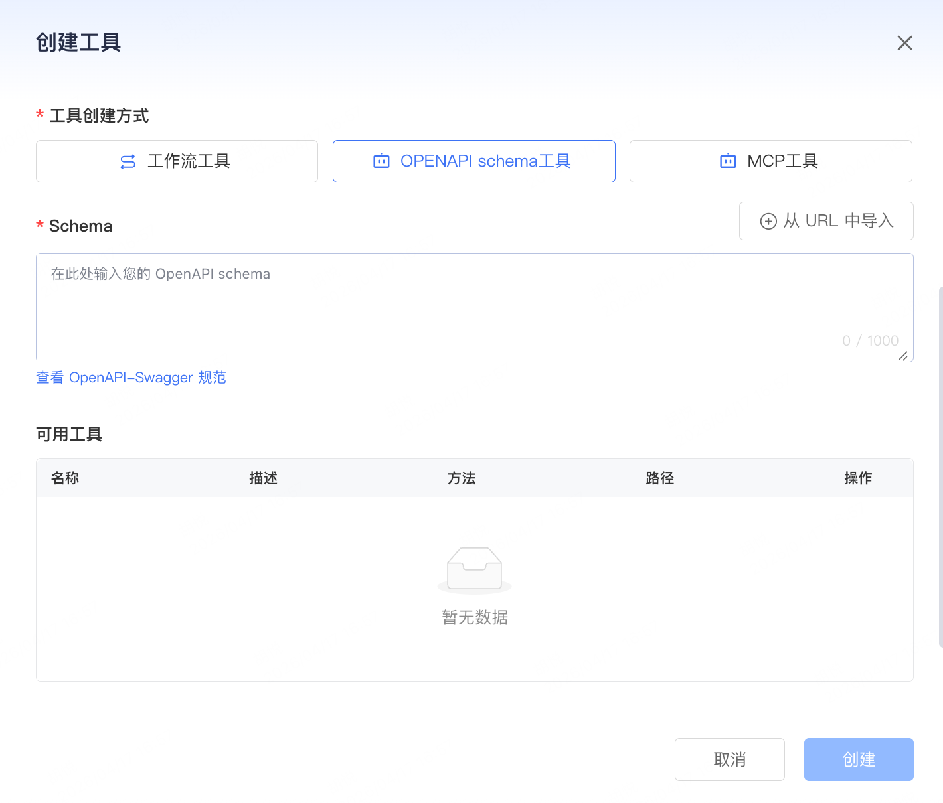Click the 操作 column header

pos(858,478)
